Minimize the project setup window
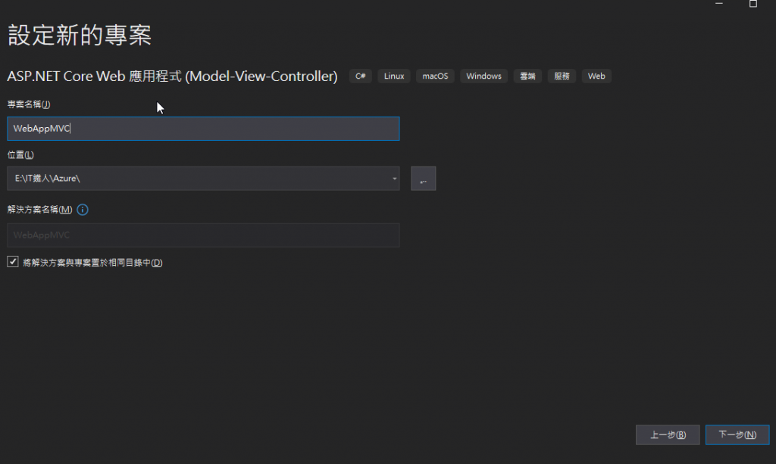Image resolution: width=776 pixels, height=464 pixels. tap(718, 4)
